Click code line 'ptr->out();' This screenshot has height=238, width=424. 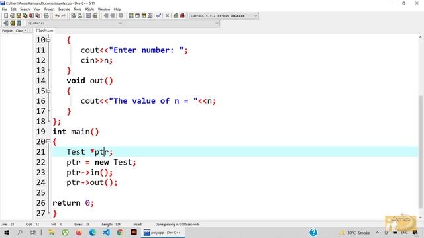click(x=92, y=182)
